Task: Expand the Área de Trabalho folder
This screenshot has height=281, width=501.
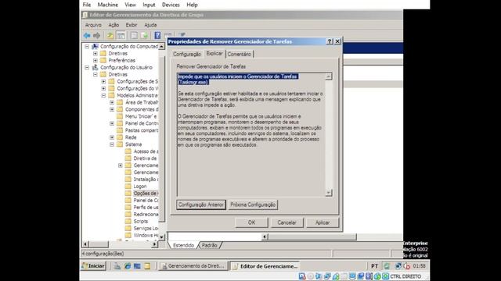Action: (112, 102)
